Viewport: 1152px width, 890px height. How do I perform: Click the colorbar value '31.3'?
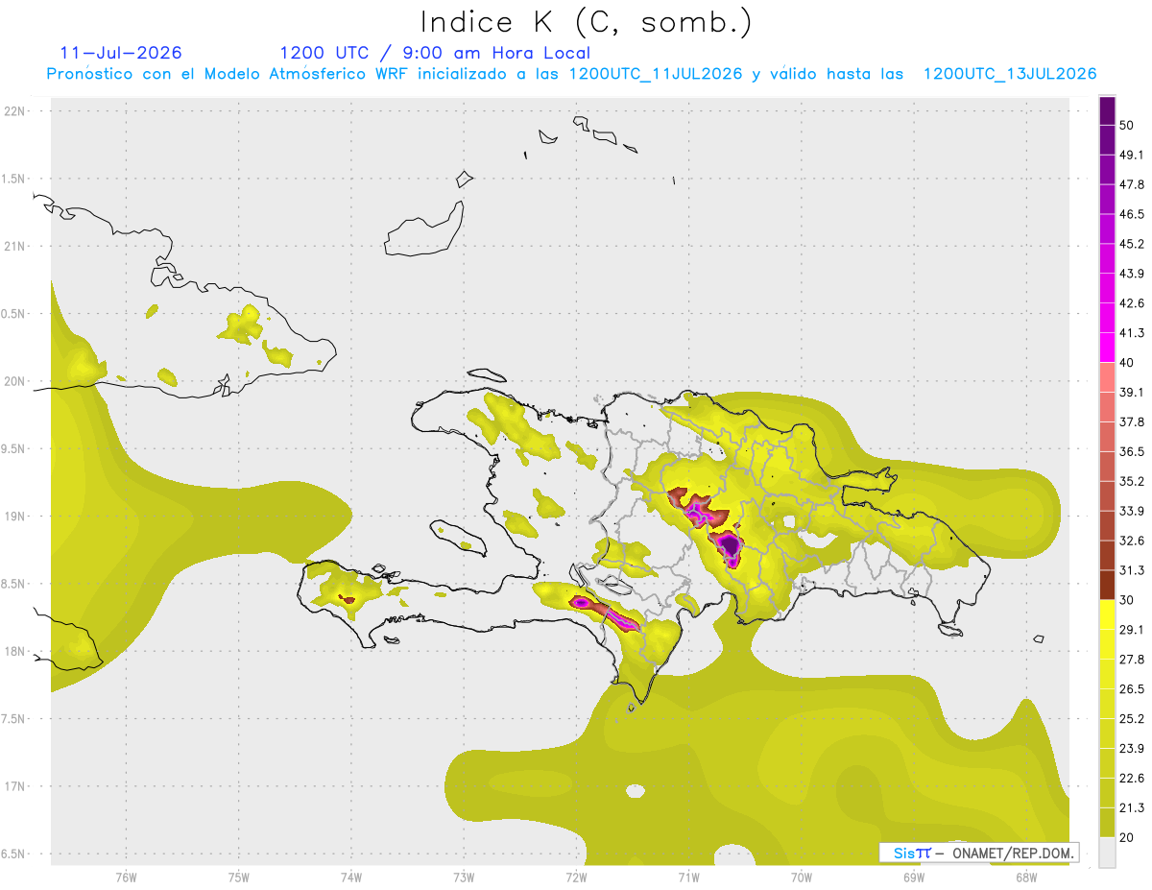pos(1132,570)
